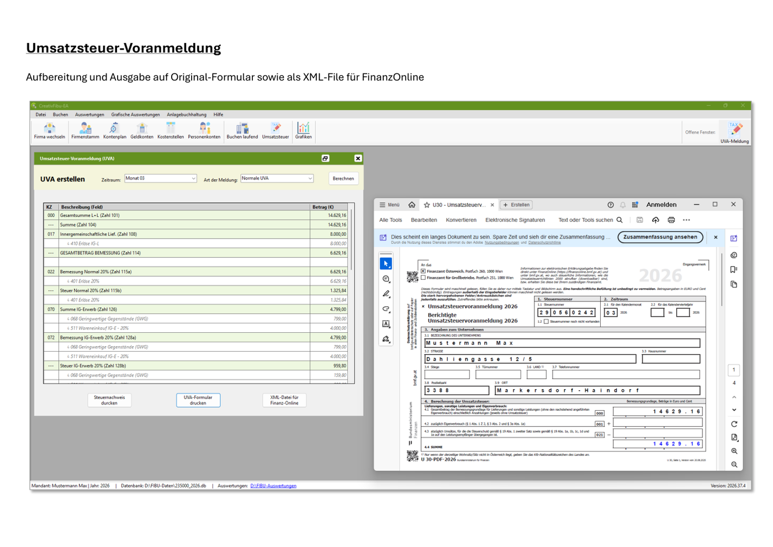This screenshot has width=773, height=547.
Task: Switch to the UVA-Meldung open window icon
Action: click(x=735, y=132)
